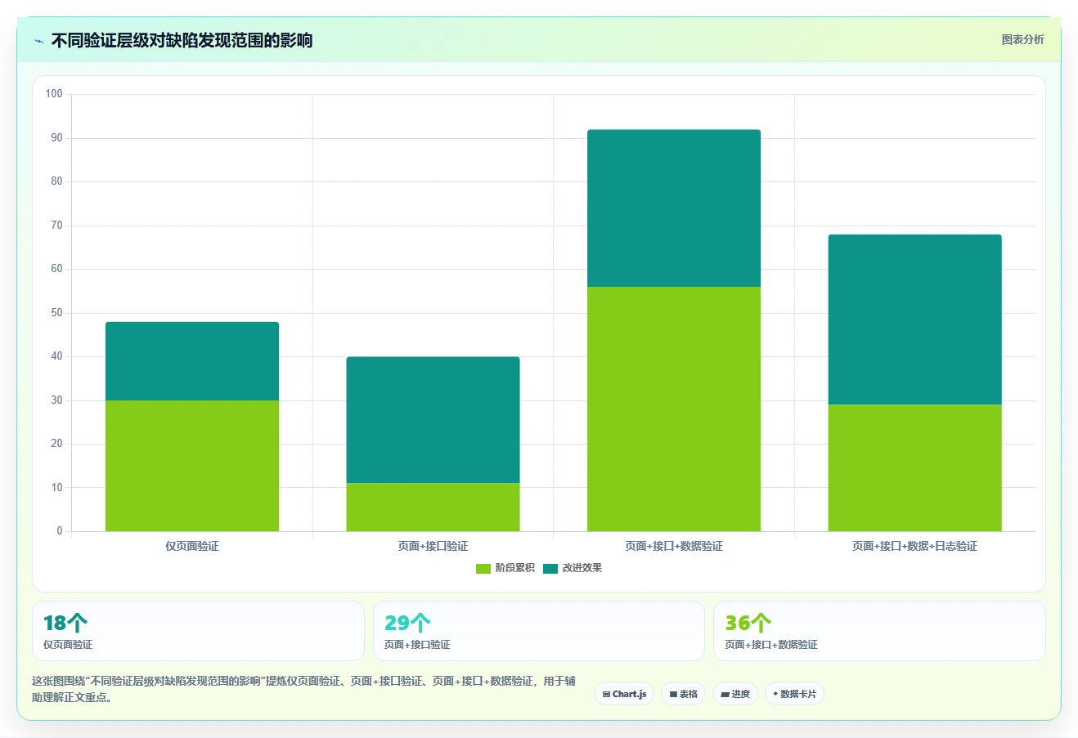Image resolution: width=1078 pixels, height=738 pixels.
Task: Click the y-axis value 100
Action: (x=54, y=94)
